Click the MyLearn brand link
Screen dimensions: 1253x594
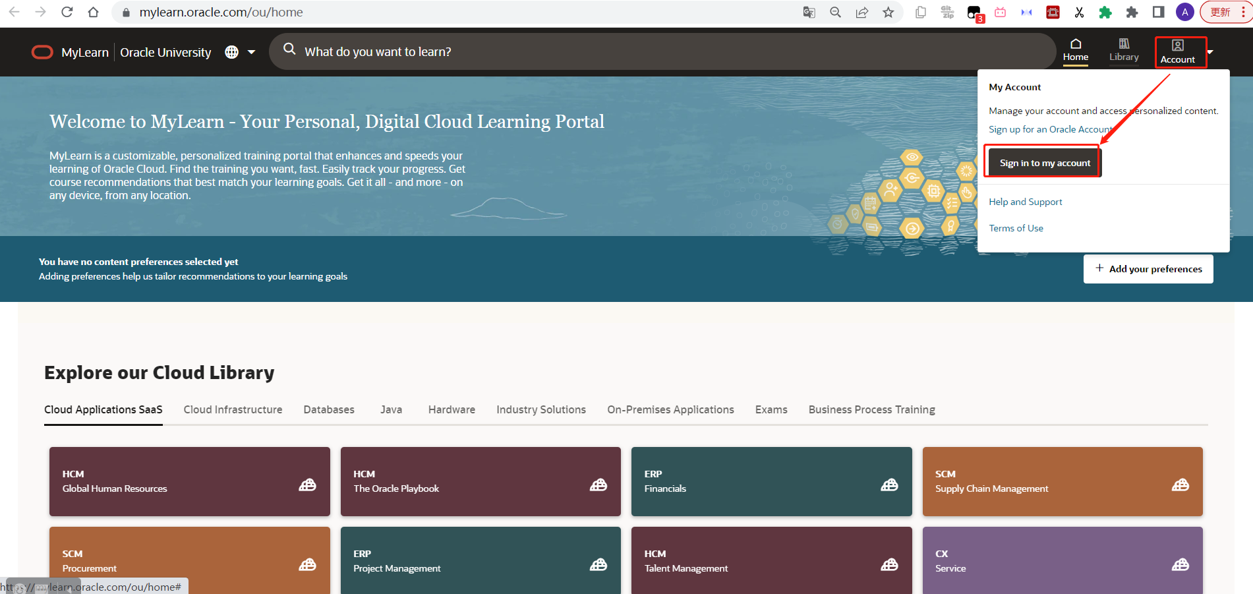click(x=85, y=52)
